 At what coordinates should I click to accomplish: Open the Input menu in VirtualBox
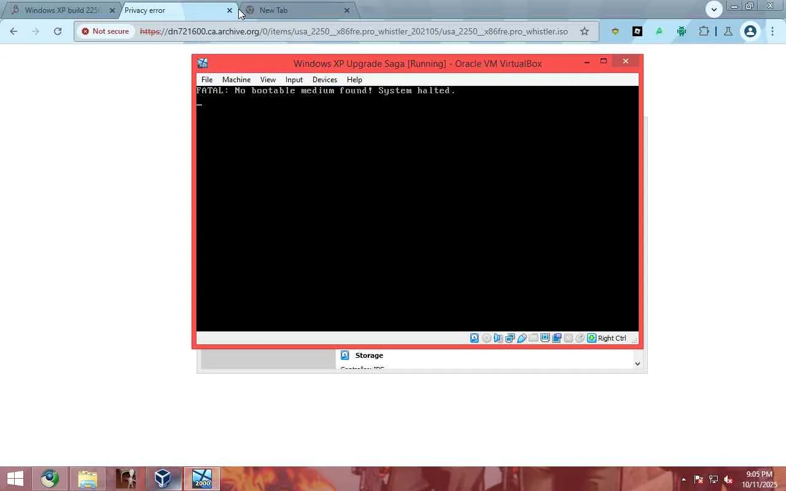pos(294,80)
